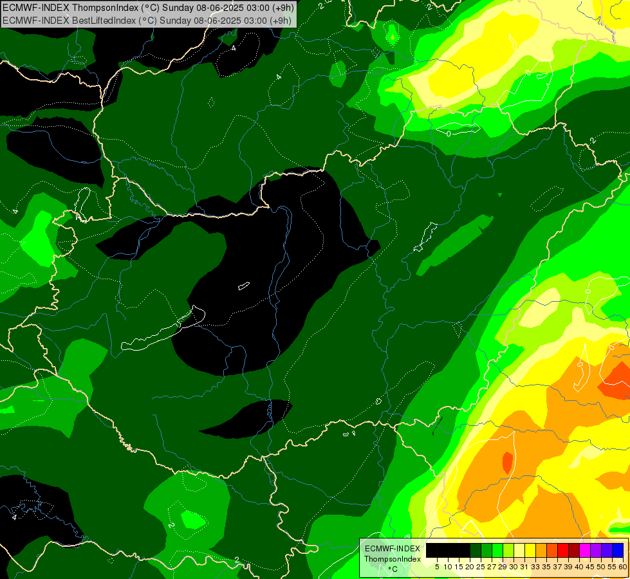Click the legend scale value 33
This screenshot has width=630, height=579.
535,567
